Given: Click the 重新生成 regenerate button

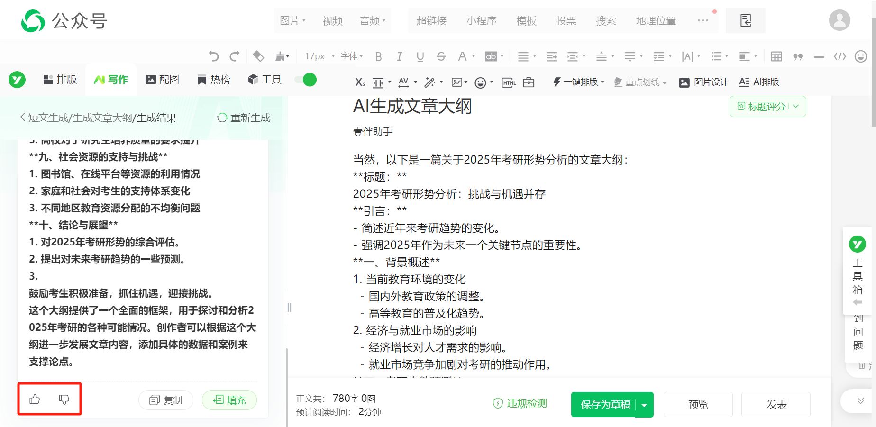Looking at the screenshot, I should [x=244, y=118].
